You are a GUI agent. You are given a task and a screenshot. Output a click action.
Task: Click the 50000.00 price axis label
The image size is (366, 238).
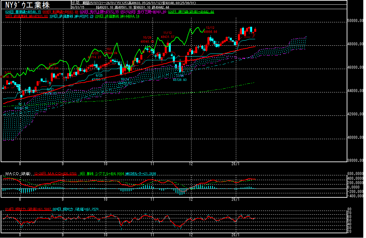pos(355,21)
